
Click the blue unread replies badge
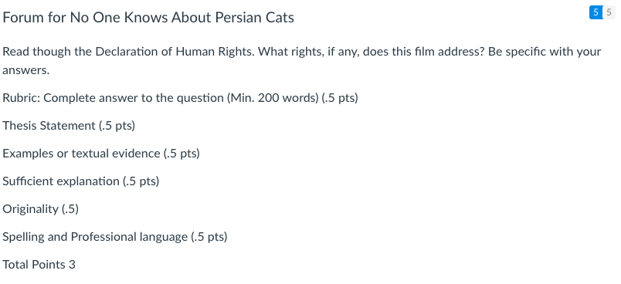pos(596,12)
